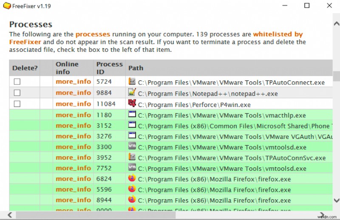
Task: Click the icon for process 3152
Action: [x=132, y=124]
